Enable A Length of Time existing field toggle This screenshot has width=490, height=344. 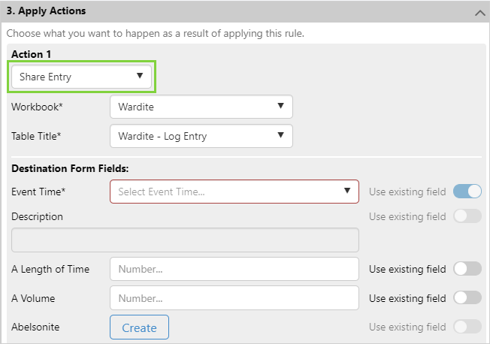pyautogui.click(x=467, y=269)
